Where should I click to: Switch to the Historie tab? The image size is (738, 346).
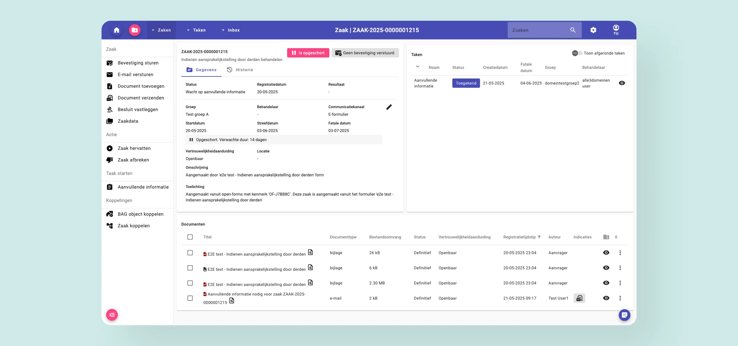(x=240, y=70)
